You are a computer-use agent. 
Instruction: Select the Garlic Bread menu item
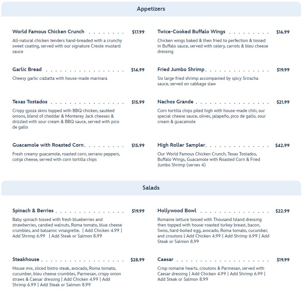[27, 69]
